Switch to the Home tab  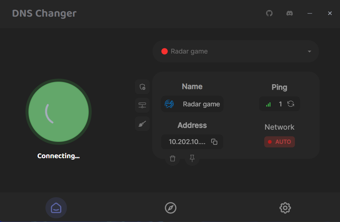click(56, 208)
